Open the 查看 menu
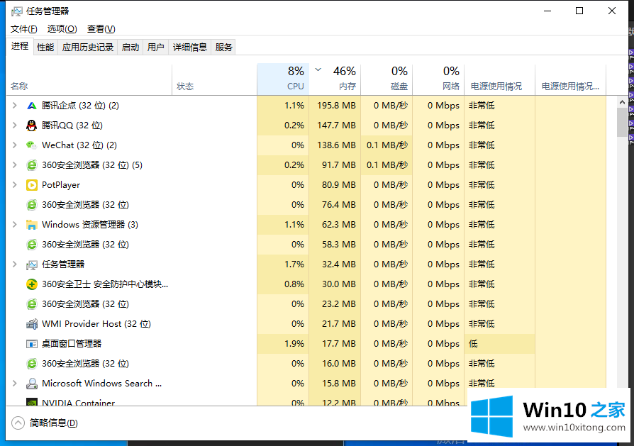Image resolution: width=634 pixels, height=446 pixels. (101, 29)
